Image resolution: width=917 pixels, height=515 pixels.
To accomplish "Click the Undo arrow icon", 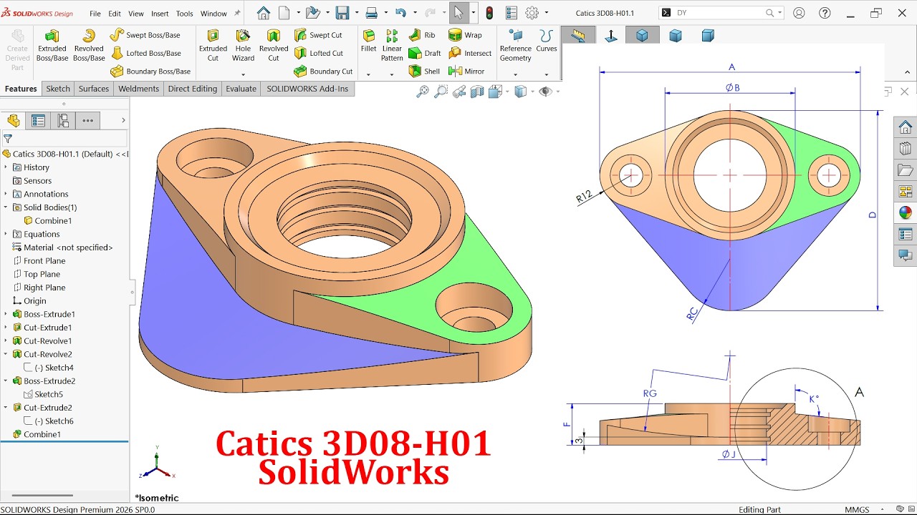I will (400, 13).
